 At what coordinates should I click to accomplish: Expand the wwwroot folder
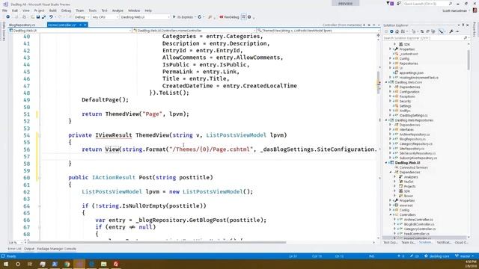tap(391, 205)
